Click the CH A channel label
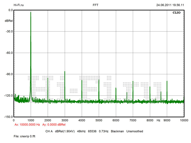Viewport: 191px width, 143px height. 49,131
